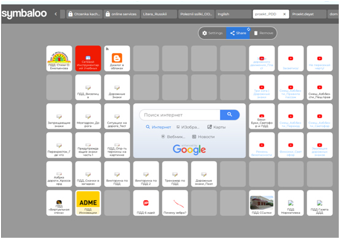Play the Засветись! YouTube tile
This screenshot has height=239, width=340.
tap(291, 58)
